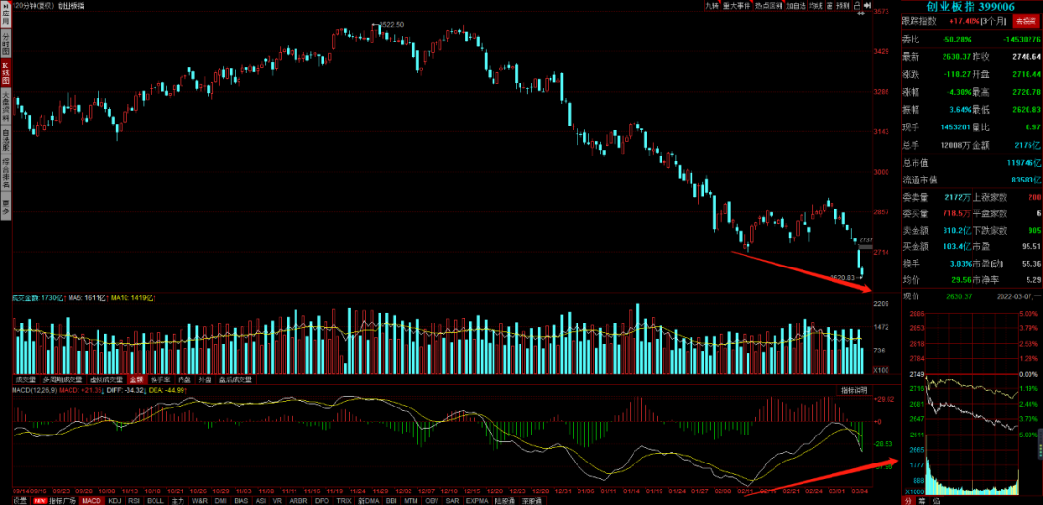
Task: Click 指标说明 indicator description button
Action: pyautogui.click(x=852, y=390)
